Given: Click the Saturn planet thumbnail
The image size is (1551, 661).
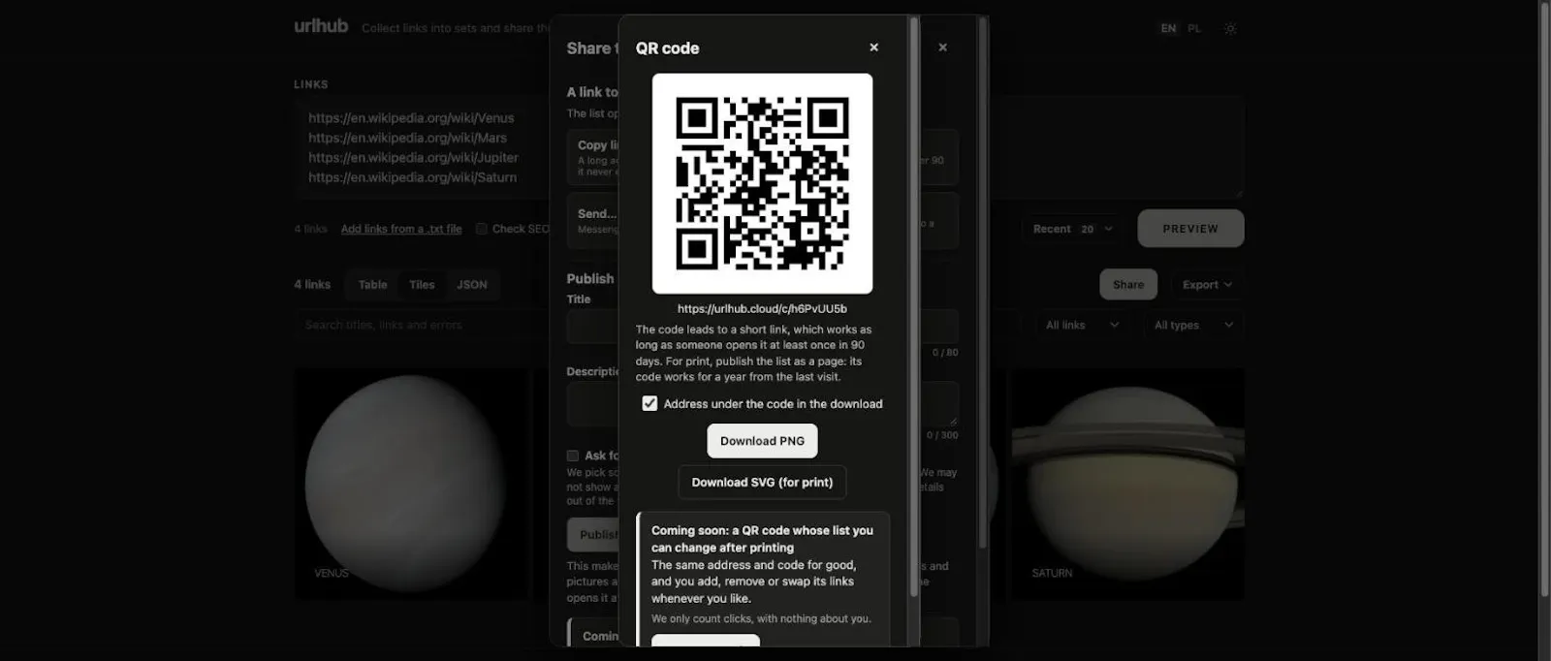Looking at the screenshot, I should [x=1127, y=484].
